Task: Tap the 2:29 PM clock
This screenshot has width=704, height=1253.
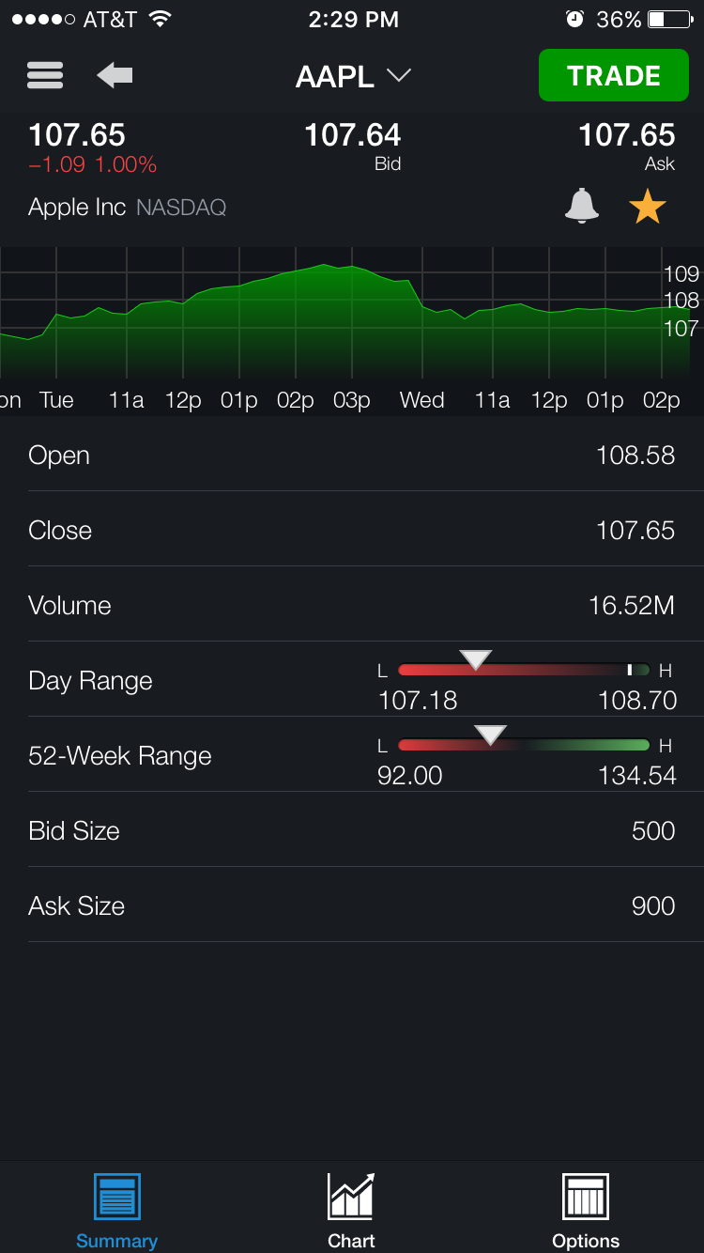Action: (x=353, y=19)
